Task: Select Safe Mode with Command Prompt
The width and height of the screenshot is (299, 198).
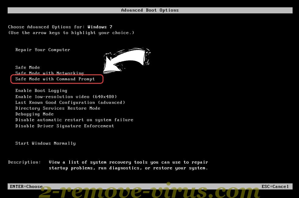Action: (55, 79)
